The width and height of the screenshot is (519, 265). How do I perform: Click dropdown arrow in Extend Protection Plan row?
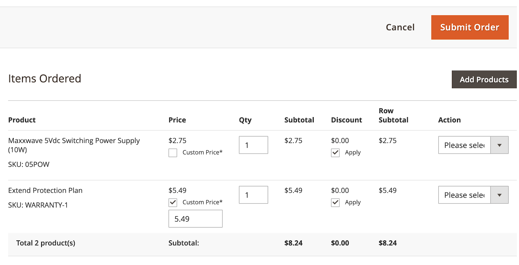(x=499, y=195)
